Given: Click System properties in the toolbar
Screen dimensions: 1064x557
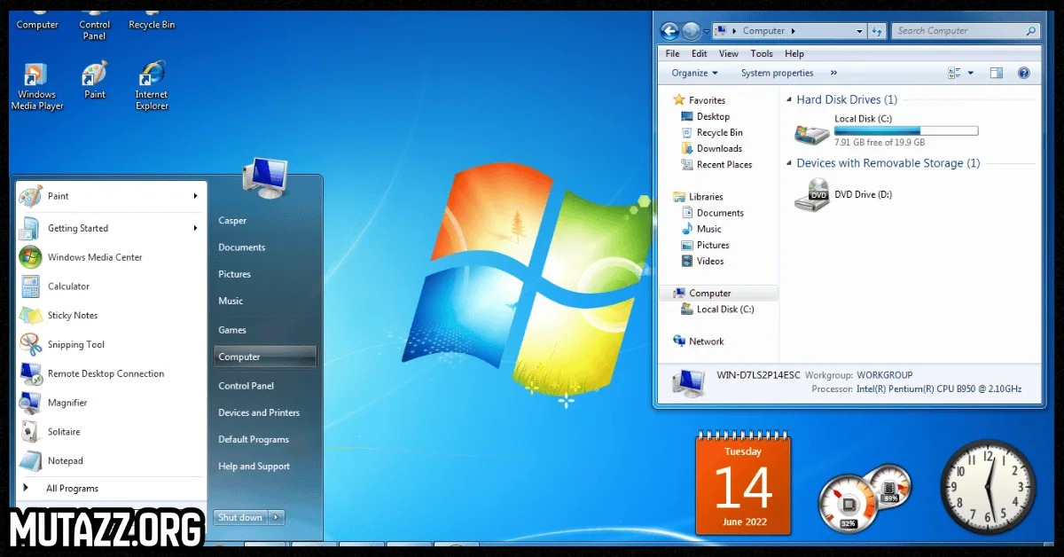Looking at the screenshot, I should click(777, 73).
